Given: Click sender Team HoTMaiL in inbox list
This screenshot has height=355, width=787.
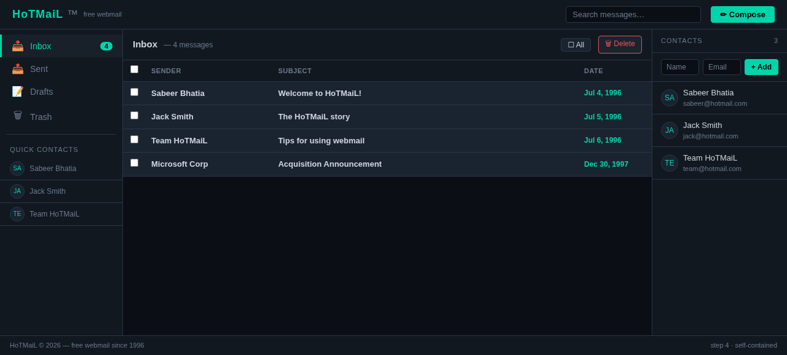Looking at the screenshot, I should (180, 141).
